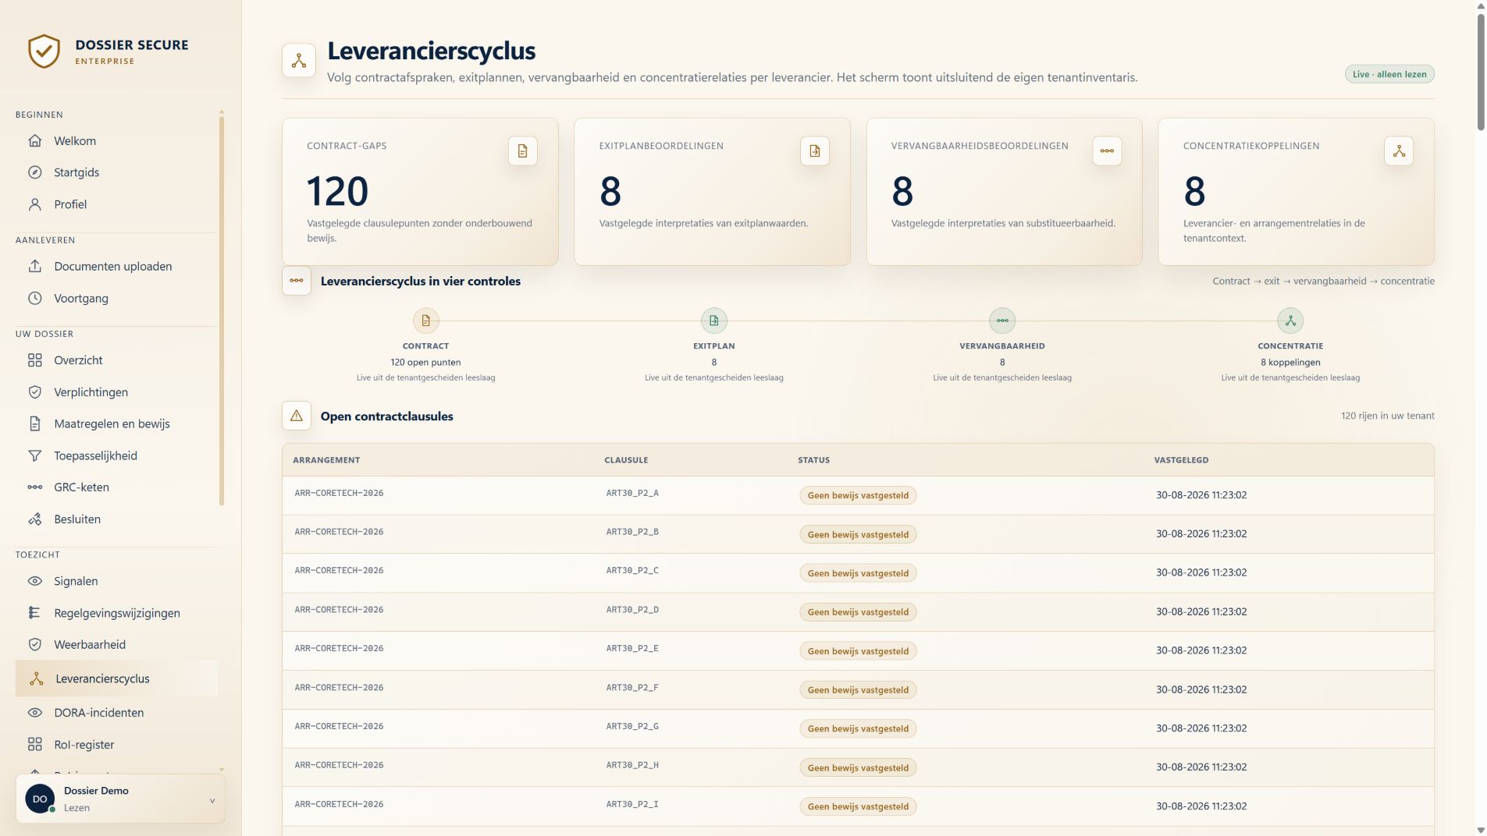The height and width of the screenshot is (836, 1487).
Task: Click the eye icon beside Signalen
Action: tap(34, 581)
